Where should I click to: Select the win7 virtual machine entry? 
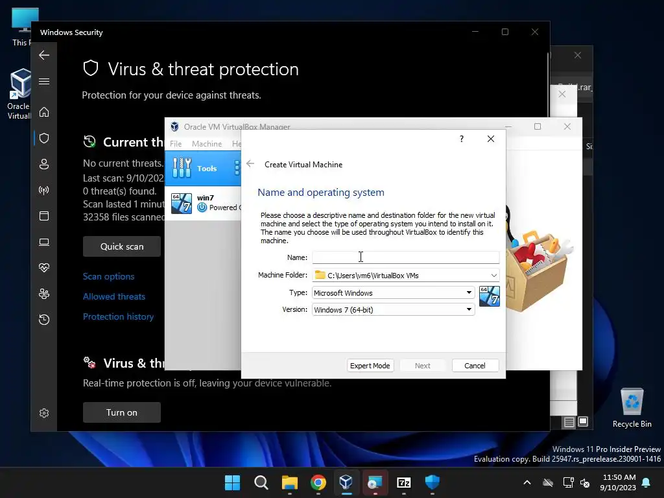pyautogui.click(x=203, y=203)
